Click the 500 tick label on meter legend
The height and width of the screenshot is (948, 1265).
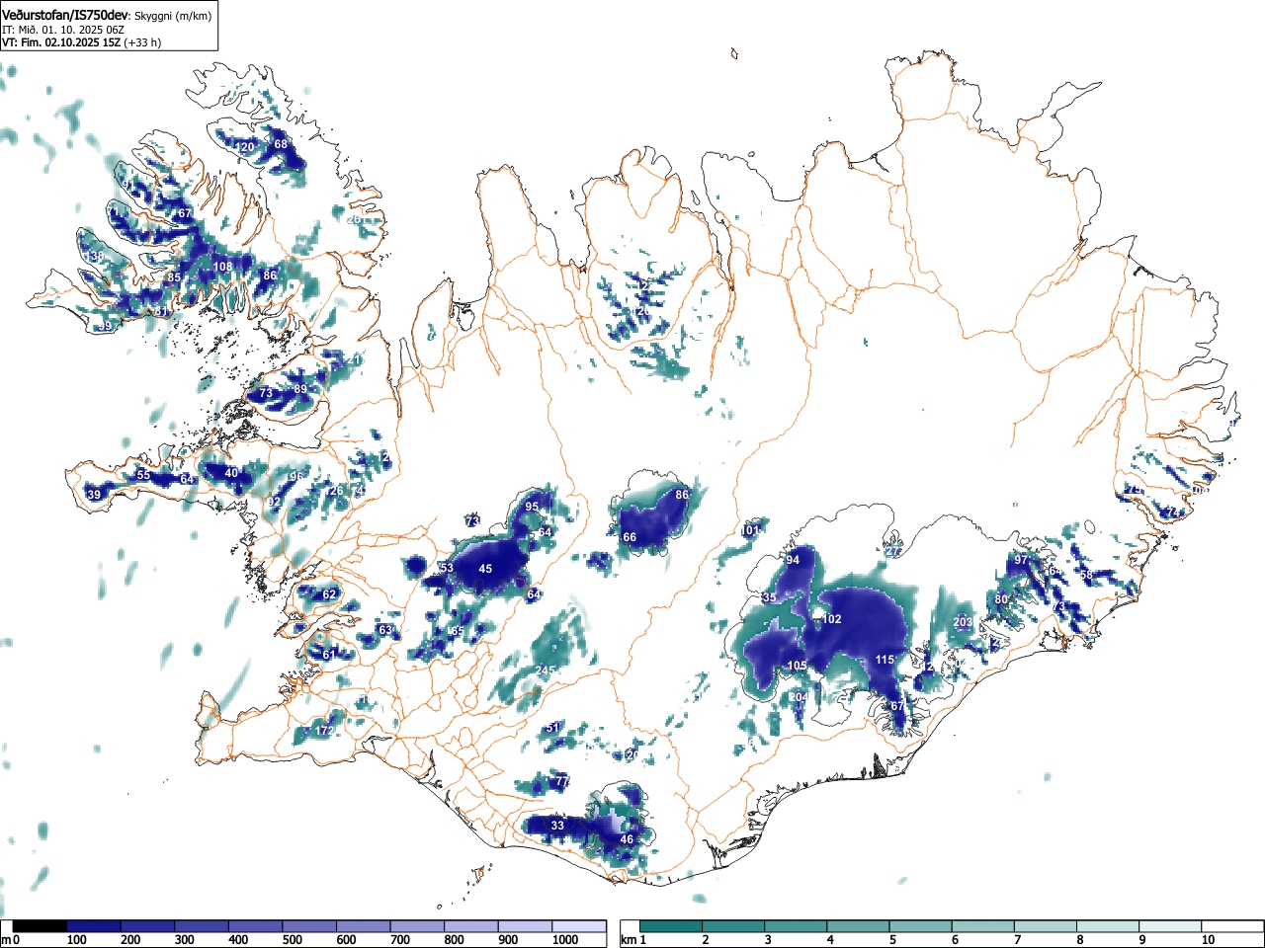[292, 940]
